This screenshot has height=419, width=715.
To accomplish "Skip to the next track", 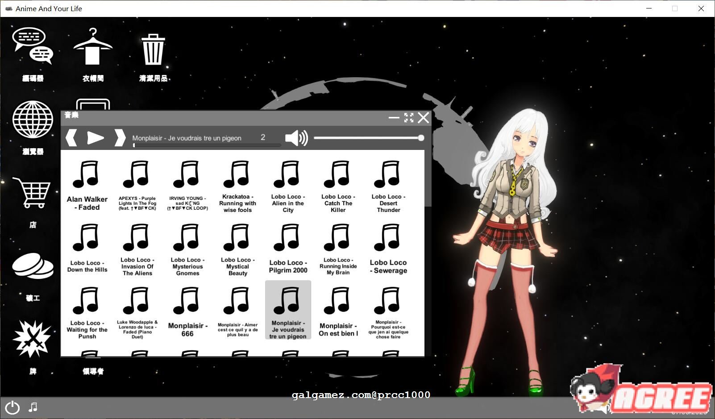I will pyautogui.click(x=120, y=137).
